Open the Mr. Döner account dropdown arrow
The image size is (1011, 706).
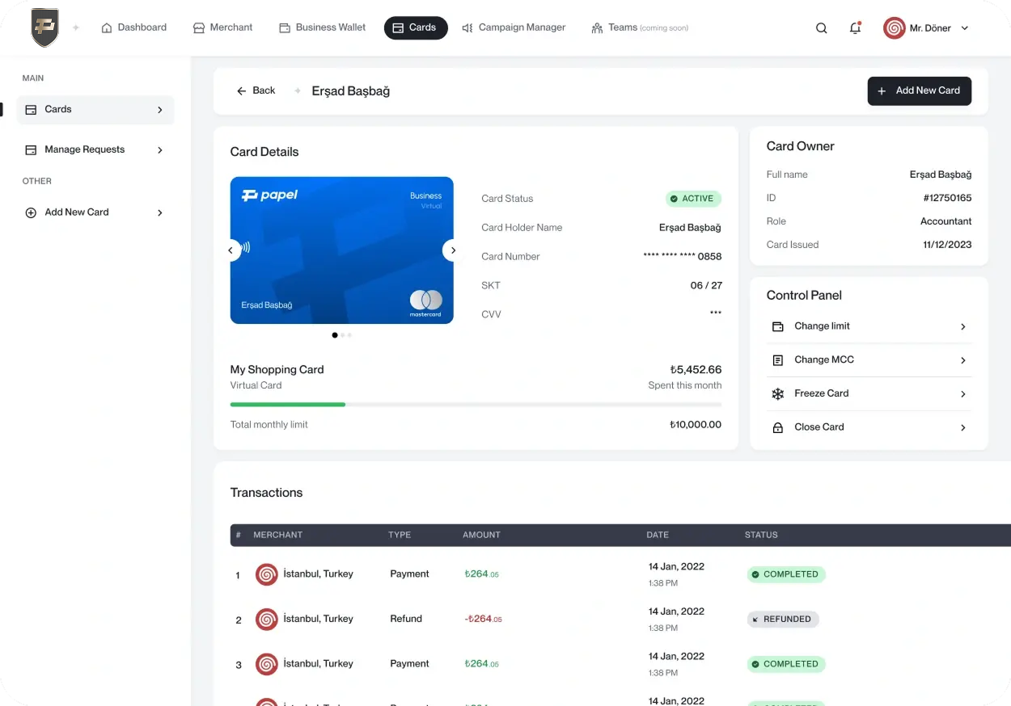964,28
